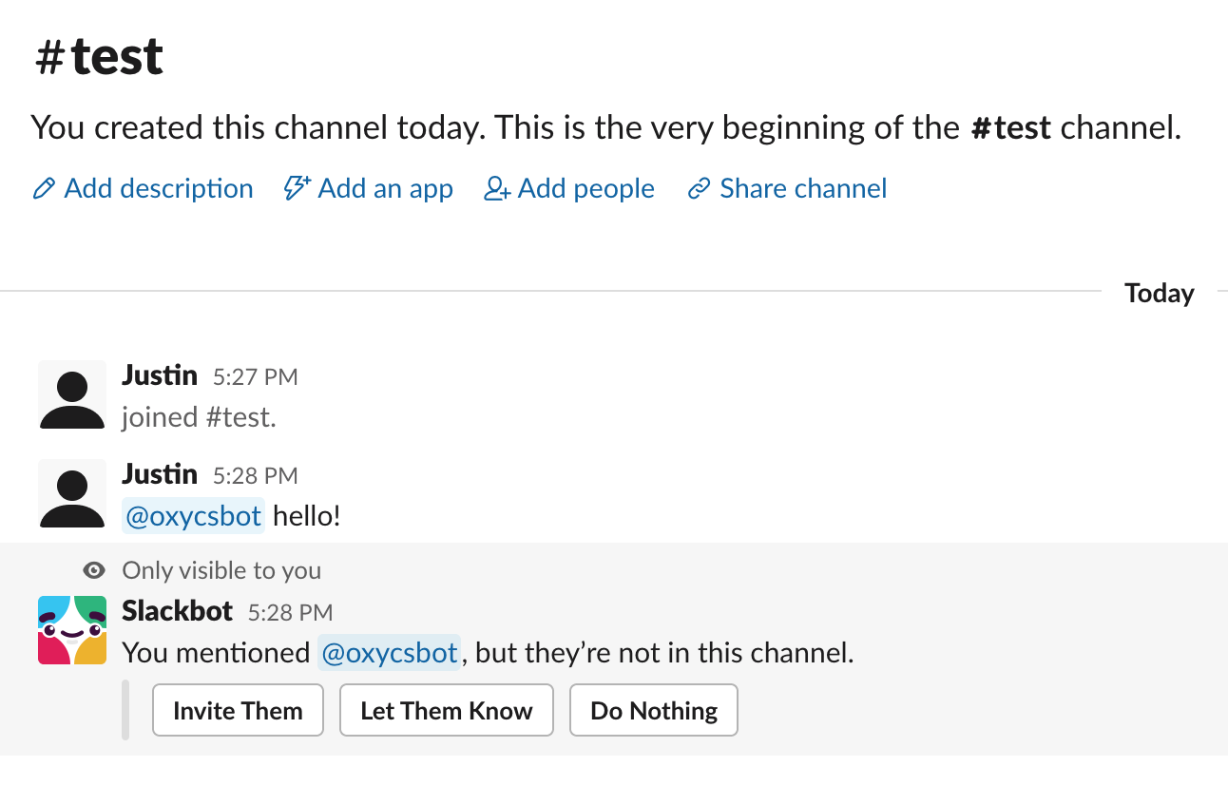Click the Slackbot sender name

(x=178, y=611)
